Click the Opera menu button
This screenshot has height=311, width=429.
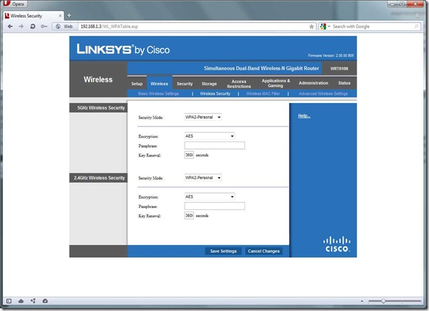pos(14,4)
